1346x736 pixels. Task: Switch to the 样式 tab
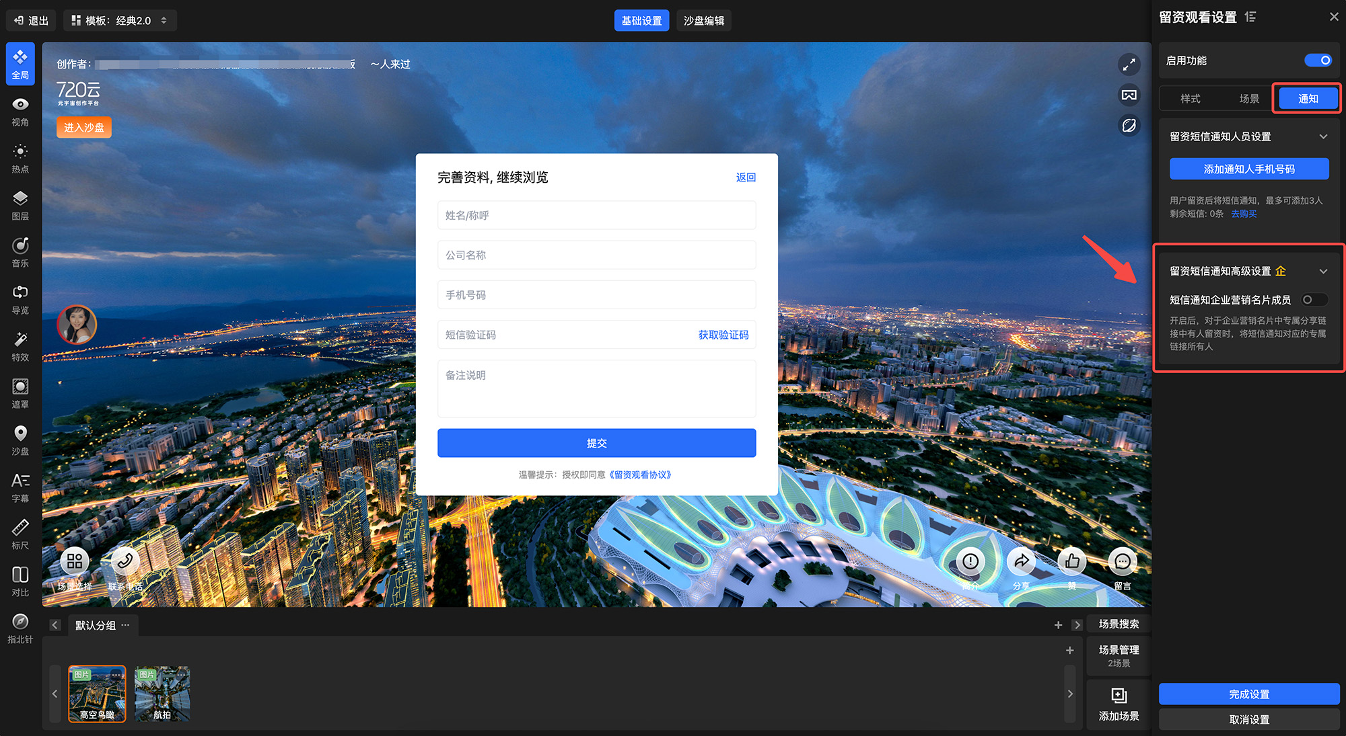[1190, 99]
